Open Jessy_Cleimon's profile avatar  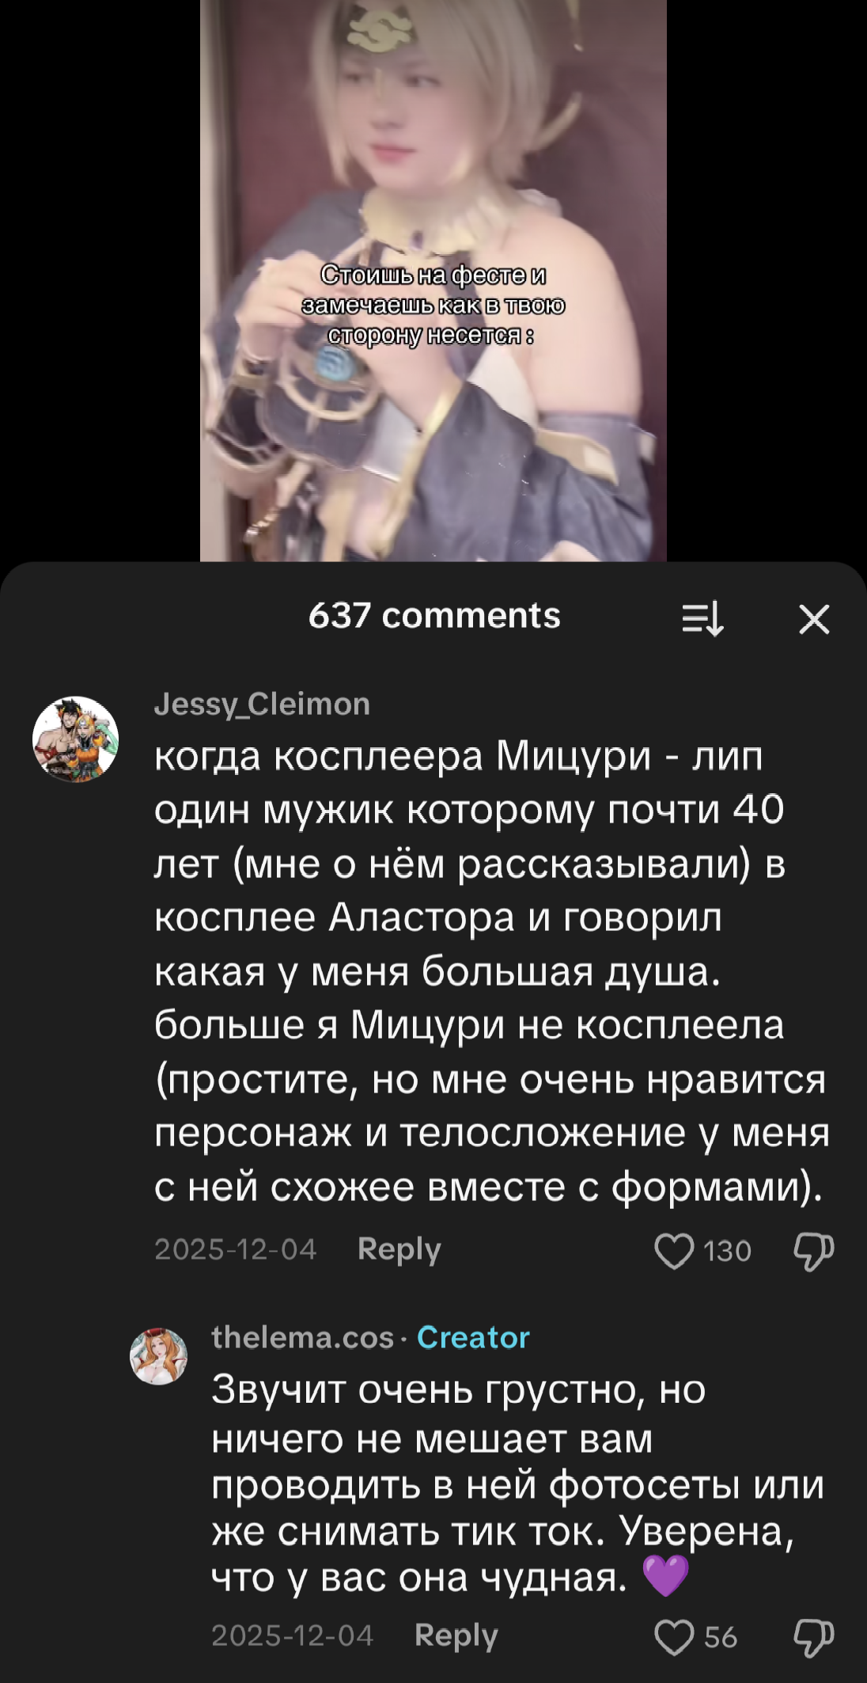75,739
